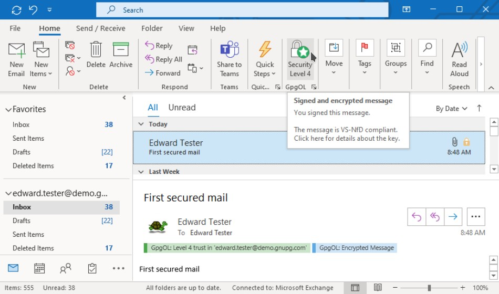
Task: Click Reply All in the ribbon
Action: 163,59
